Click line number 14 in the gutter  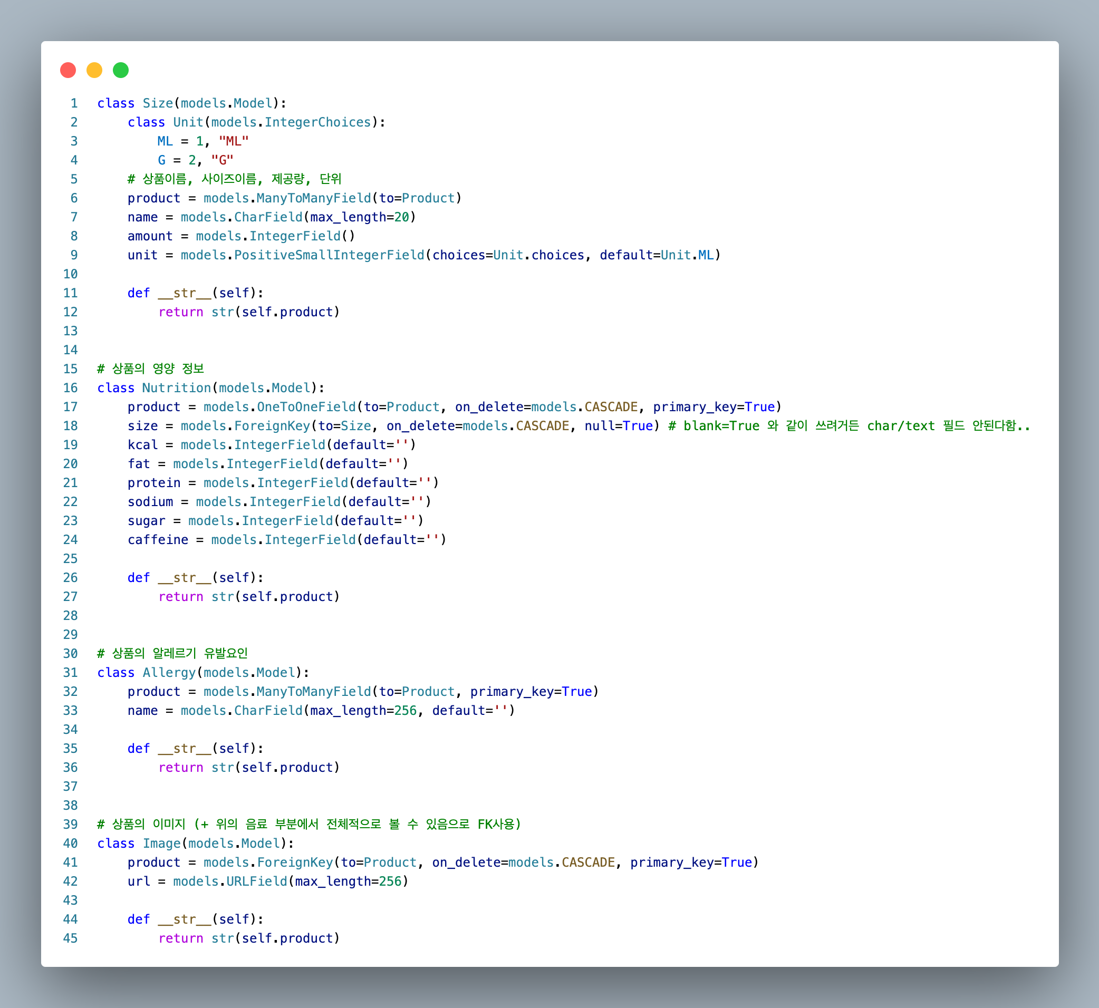tap(70, 350)
